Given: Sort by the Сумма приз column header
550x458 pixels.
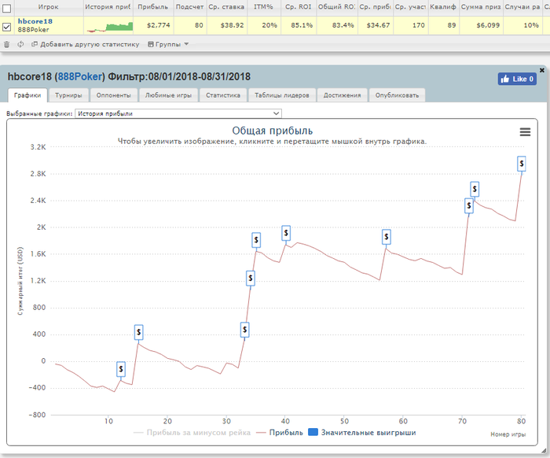Looking at the screenshot, I should (481, 7).
